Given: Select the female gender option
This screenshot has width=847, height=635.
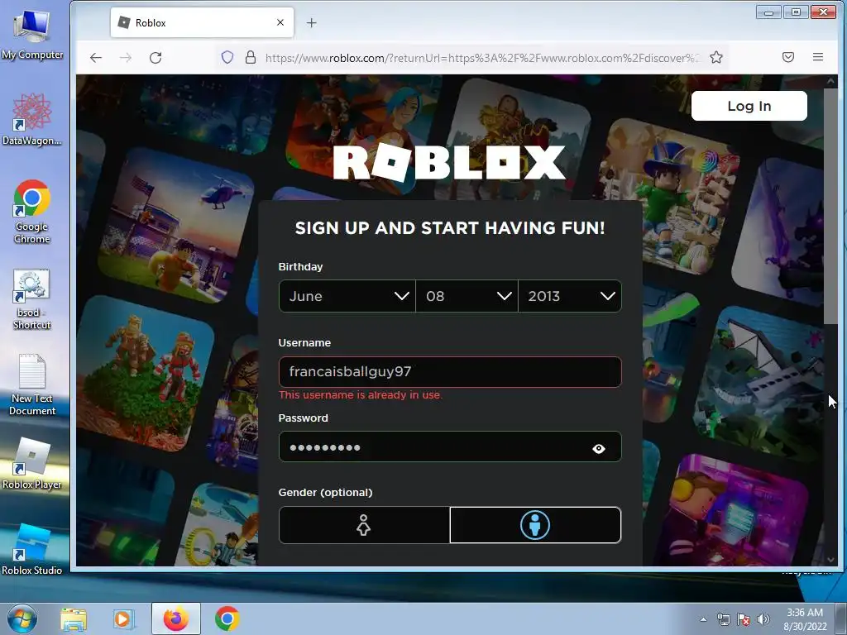Looking at the screenshot, I should coord(364,525).
